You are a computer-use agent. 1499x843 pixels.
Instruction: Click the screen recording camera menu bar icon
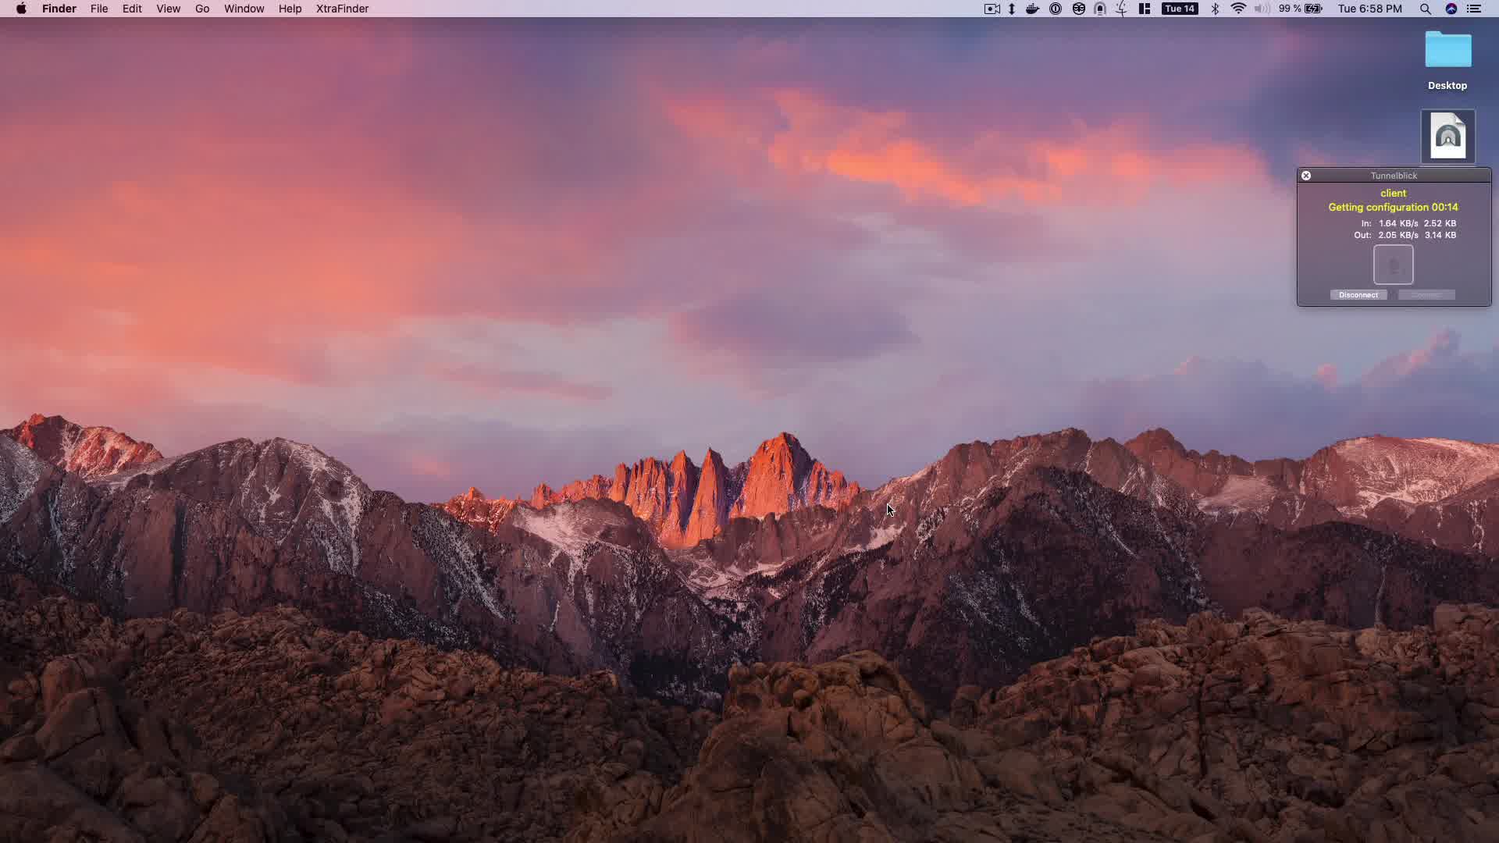coord(992,9)
